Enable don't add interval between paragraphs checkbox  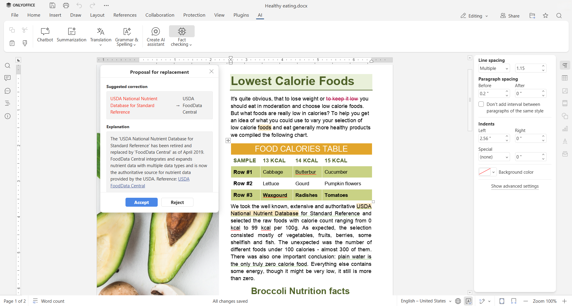pyautogui.click(x=481, y=104)
